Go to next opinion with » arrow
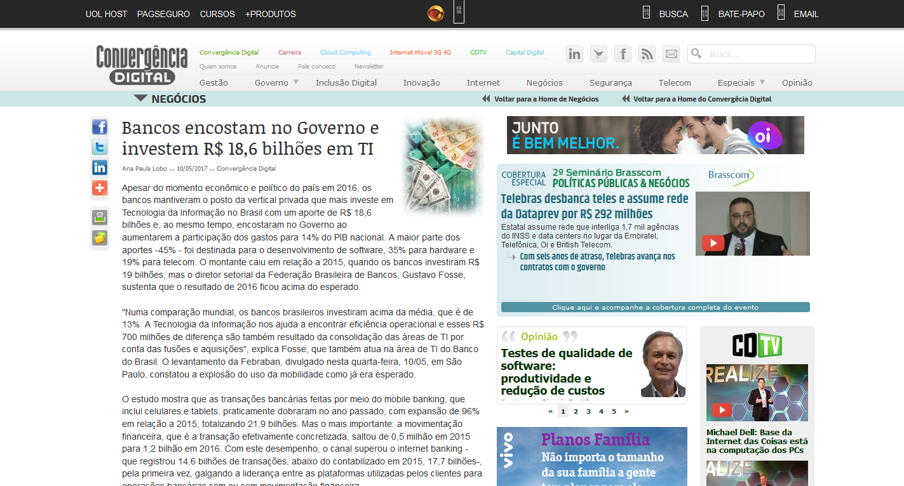904x486 pixels. click(x=626, y=411)
